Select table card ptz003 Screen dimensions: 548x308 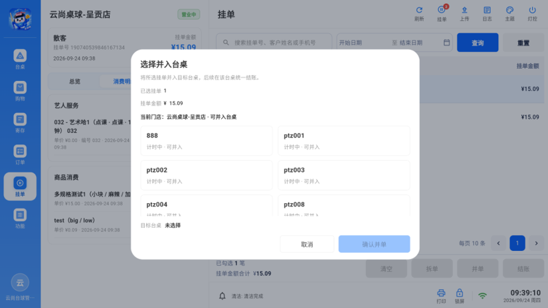point(344,175)
